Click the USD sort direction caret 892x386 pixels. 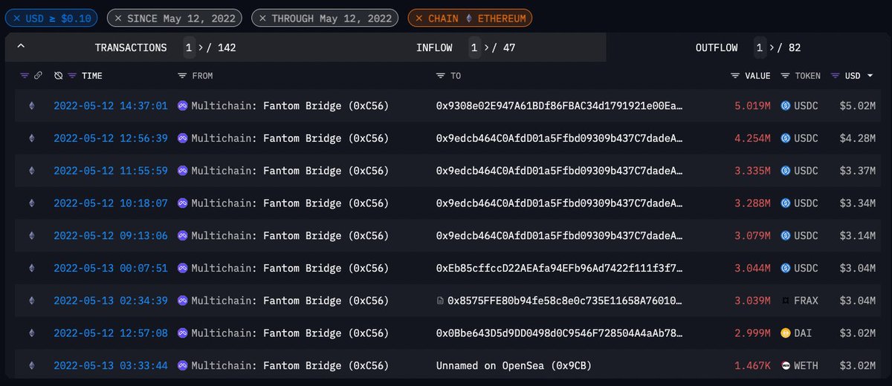870,76
